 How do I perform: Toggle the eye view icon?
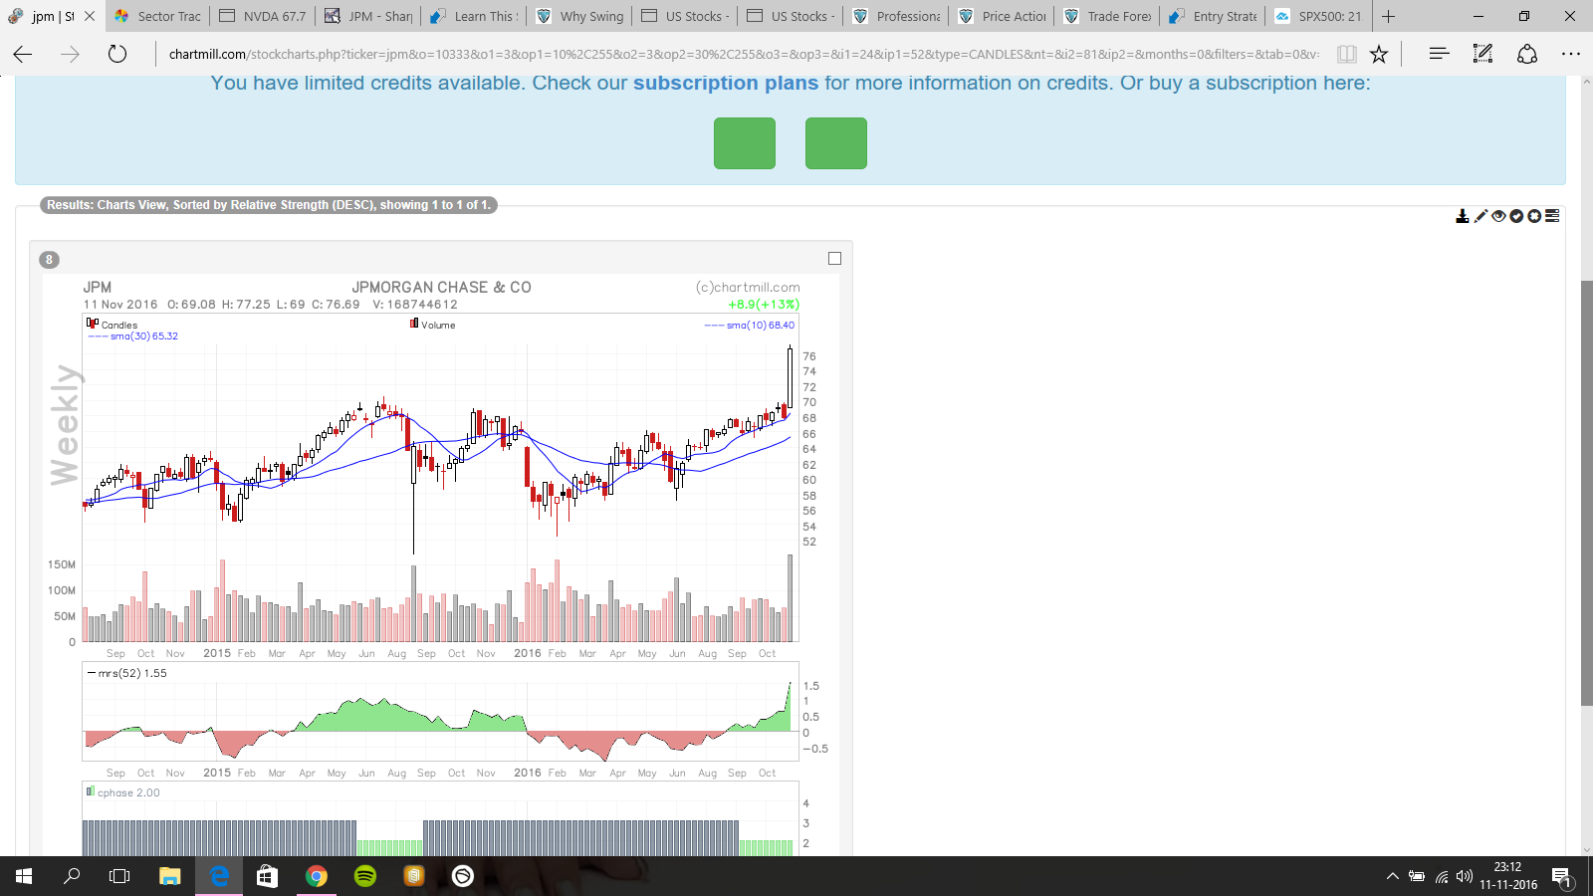click(x=1498, y=216)
